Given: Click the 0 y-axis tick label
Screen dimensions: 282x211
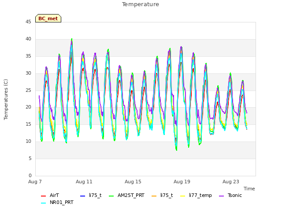Looking at the screenshot, I should click(x=30, y=175).
